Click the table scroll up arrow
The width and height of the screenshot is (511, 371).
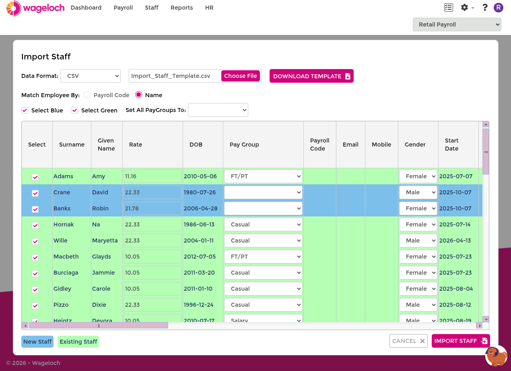pyautogui.click(x=486, y=124)
